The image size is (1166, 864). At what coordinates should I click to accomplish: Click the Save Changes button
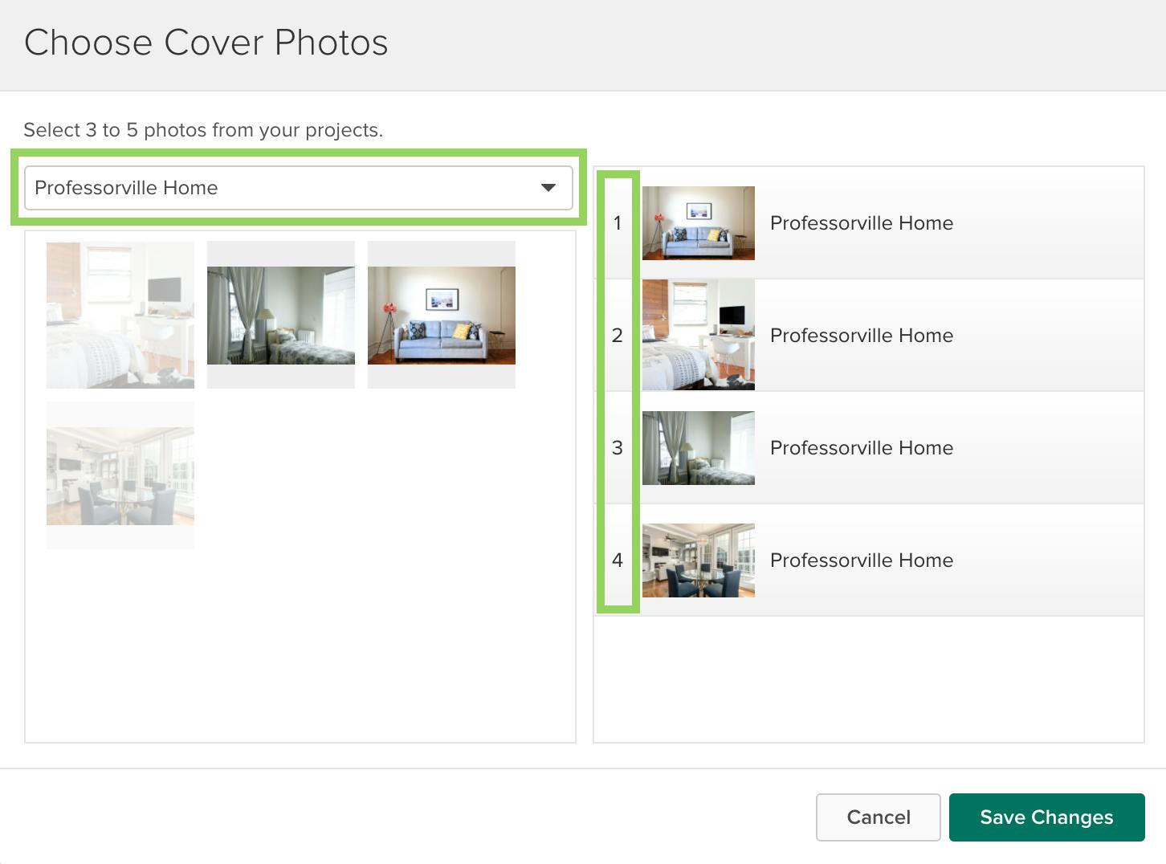[1047, 817]
